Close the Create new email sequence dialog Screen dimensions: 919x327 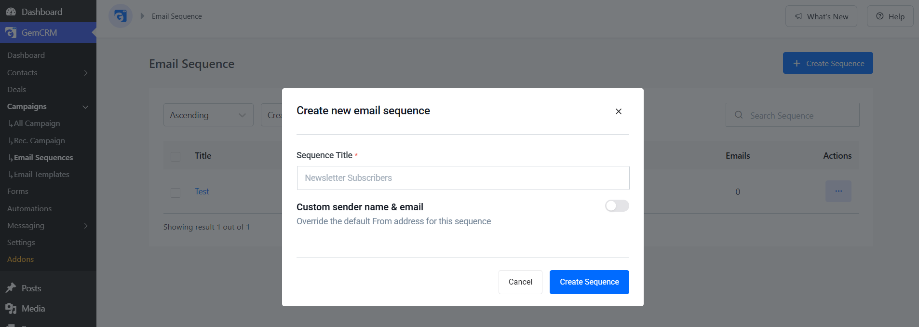[619, 111]
